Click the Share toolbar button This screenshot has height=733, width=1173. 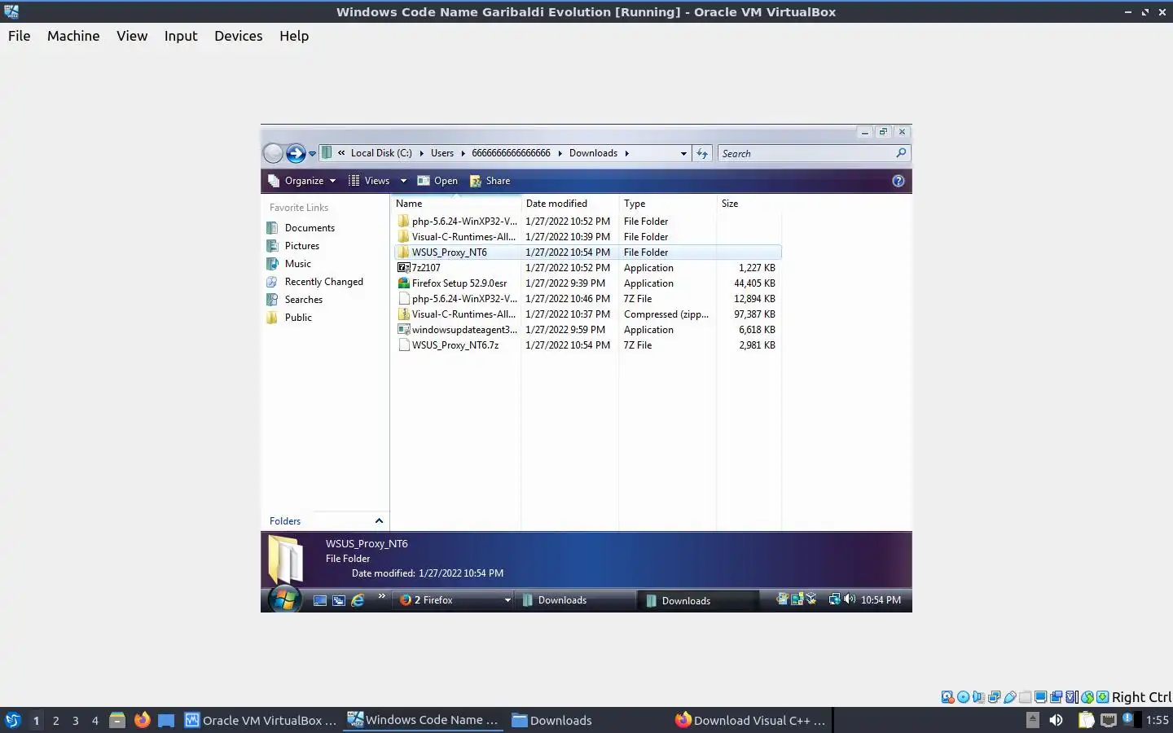click(490, 181)
